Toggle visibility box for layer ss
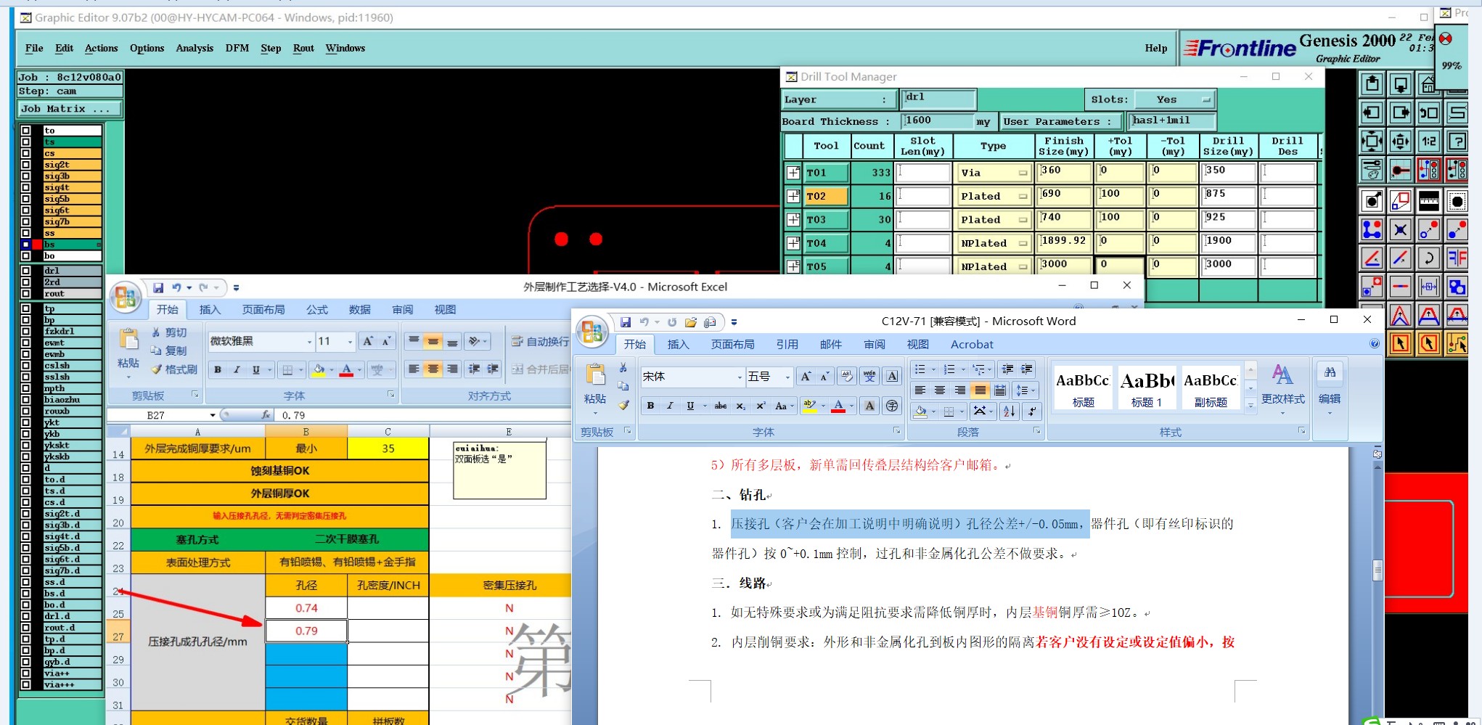This screenshot has height=725, width=1482. pyautogui.click(x=26, y=233)
